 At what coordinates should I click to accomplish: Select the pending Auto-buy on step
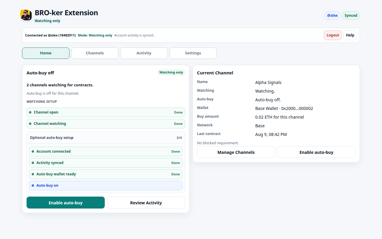coord(106,186)
